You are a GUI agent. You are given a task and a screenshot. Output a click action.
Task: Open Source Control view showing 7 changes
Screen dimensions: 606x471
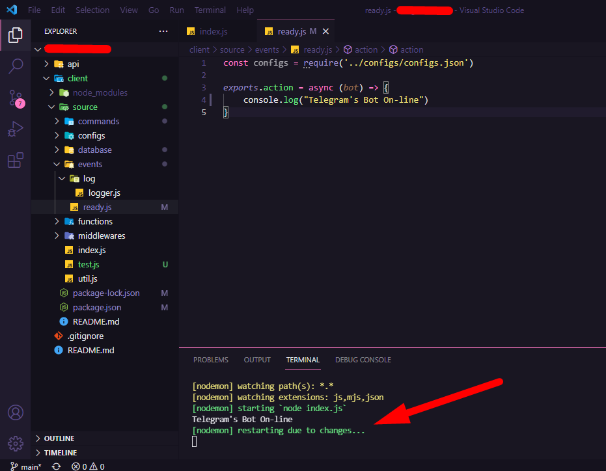(x=16, y=98)
